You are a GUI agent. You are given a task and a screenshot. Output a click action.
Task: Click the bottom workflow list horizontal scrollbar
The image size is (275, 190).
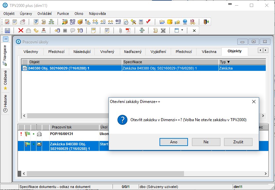105,173
